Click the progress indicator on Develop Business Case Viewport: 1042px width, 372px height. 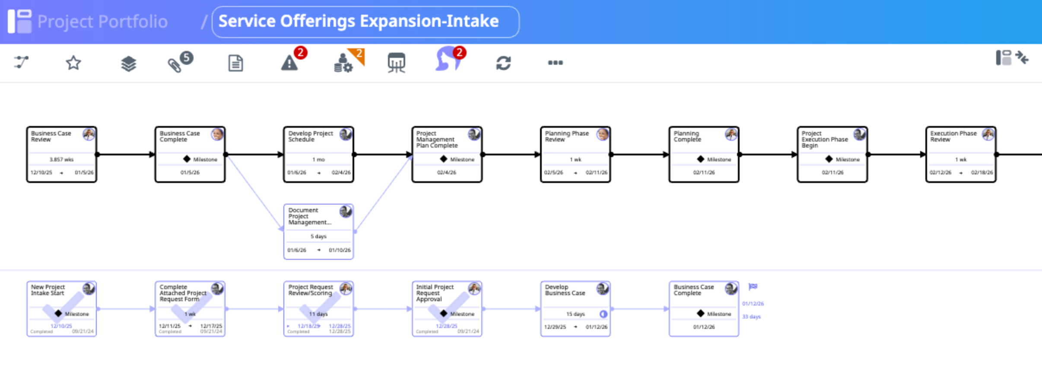click(604, 314)
